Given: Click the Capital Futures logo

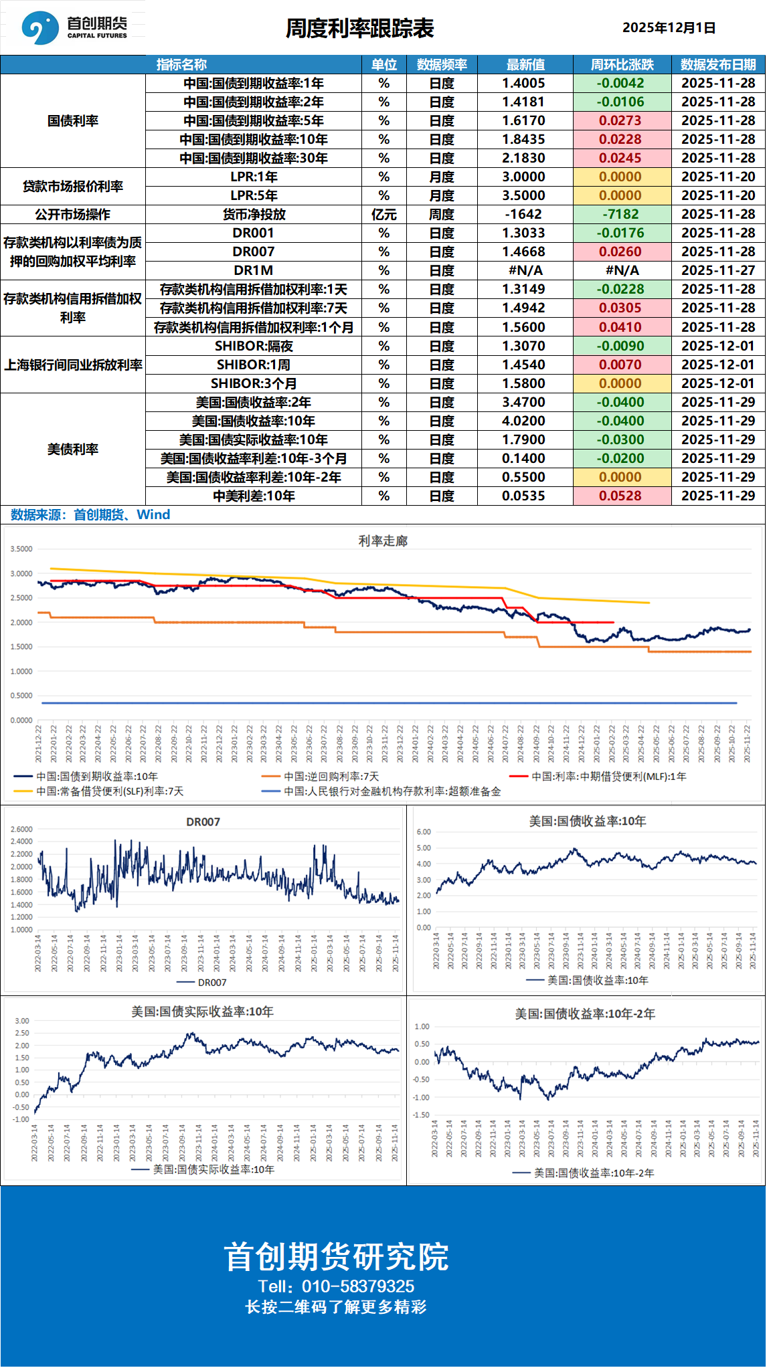Looking at the screenshot, I should [74, 27].
